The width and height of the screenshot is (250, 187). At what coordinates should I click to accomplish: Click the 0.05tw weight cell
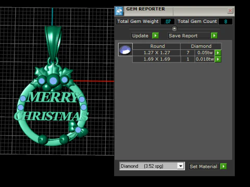pyautogui.click(x=205, y=52)
